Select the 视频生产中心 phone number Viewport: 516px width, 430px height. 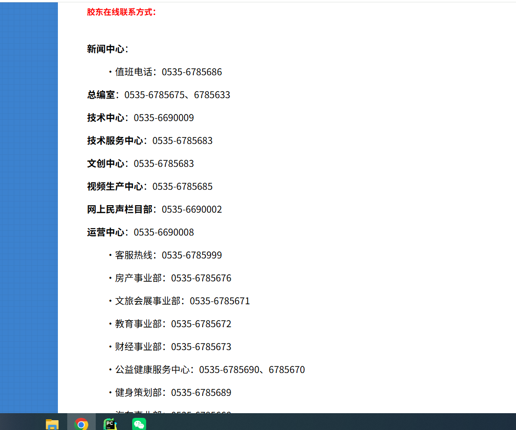[149, 186]
